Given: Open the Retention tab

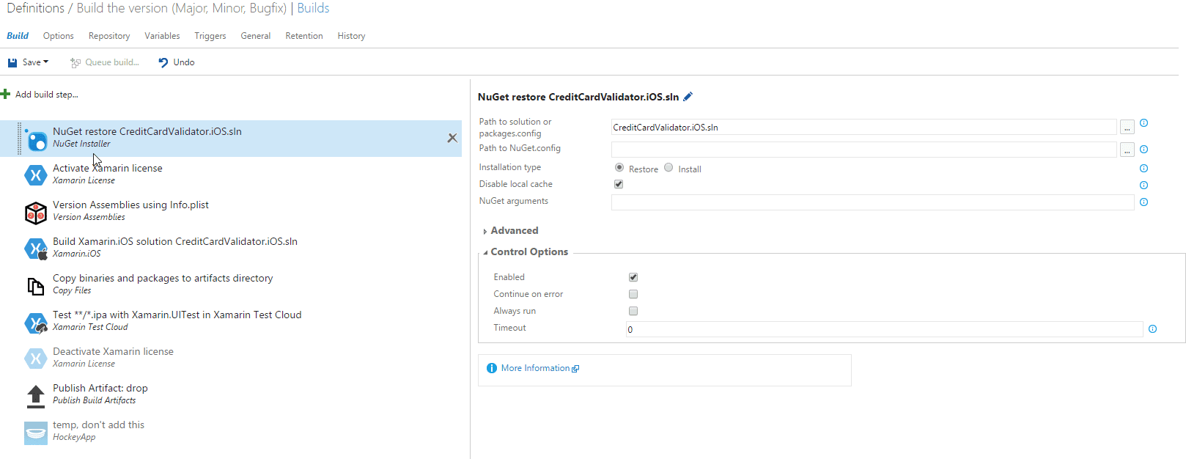Looking at the screenshot, I should 304,36.
